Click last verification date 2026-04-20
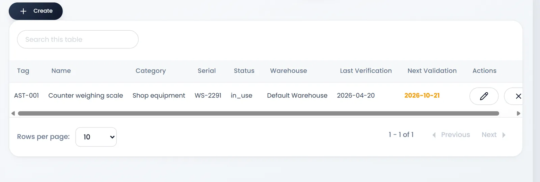The width and height of the screenshot is (540, 182). (x=356, y=96)
